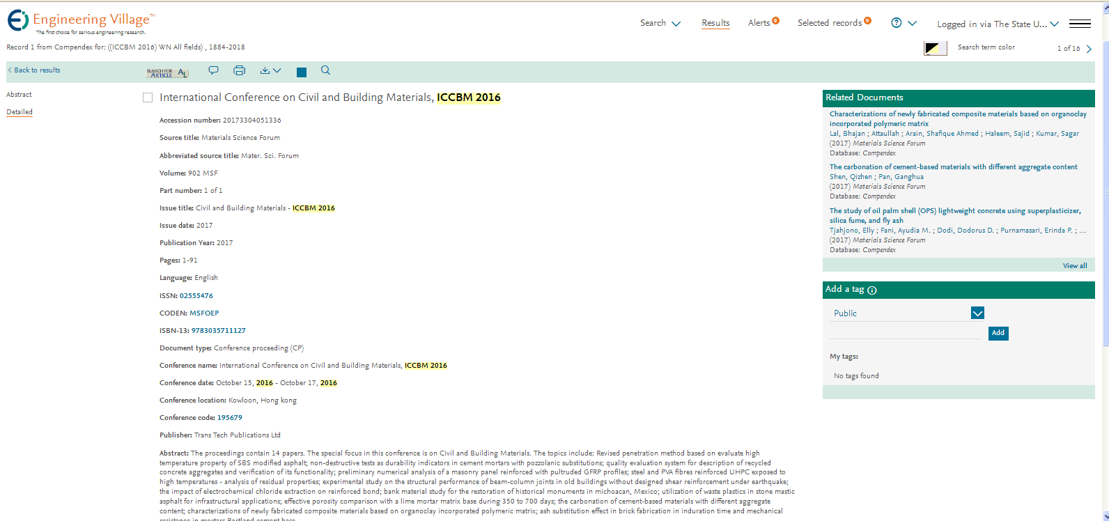Expand the download options dropdown
This screenshot has width=1109, height=521.
[270, 70]
